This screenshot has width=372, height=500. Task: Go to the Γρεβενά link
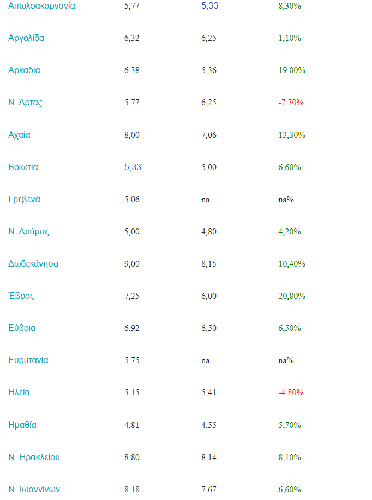click(x=24, y=199)
